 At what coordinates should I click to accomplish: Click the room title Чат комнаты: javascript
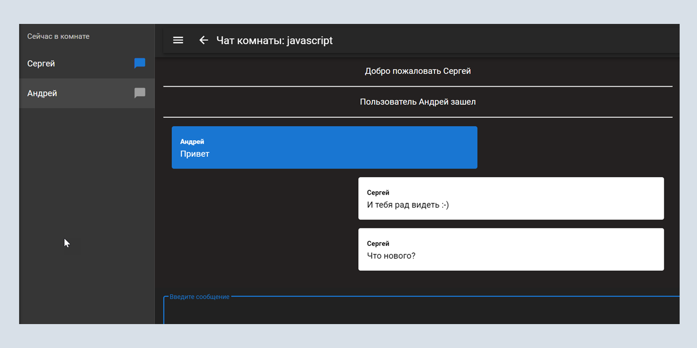pos(274,40)
